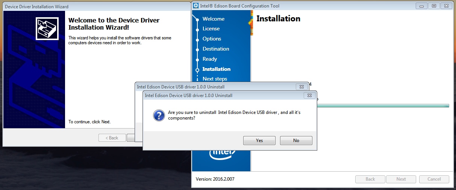Close the front Uninstall confirmation dialog

(309, 96)
